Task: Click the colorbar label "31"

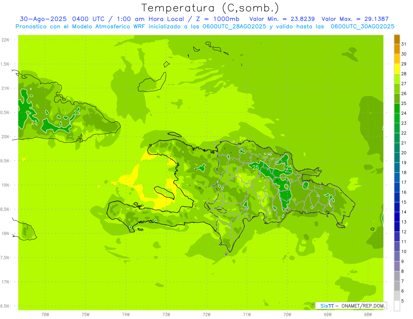Action: tap(404, 44)
